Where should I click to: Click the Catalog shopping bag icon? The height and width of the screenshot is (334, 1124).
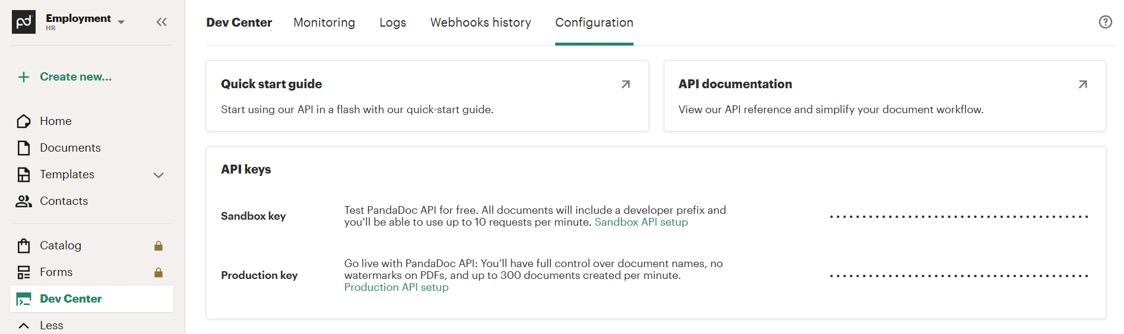[24, 246]
